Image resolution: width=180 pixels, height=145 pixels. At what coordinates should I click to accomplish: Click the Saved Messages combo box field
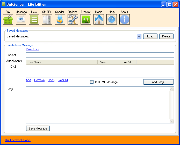(86, 37)
